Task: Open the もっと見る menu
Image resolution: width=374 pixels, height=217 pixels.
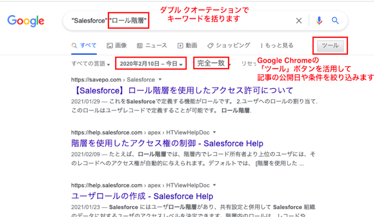Action: click(x=277, y=46)
